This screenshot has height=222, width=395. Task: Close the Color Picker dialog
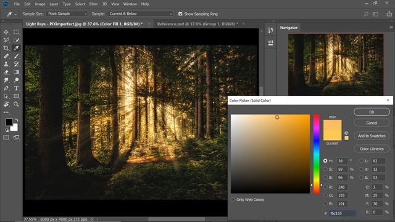[x=388, y=100]
